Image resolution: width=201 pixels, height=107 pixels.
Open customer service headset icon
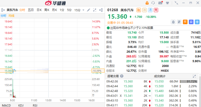click(153, 3)
